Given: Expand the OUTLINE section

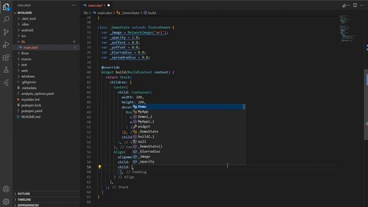Looking at the screenshot, I should (46, 194).
